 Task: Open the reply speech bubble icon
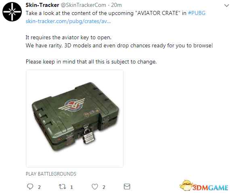tap(30, 187)
